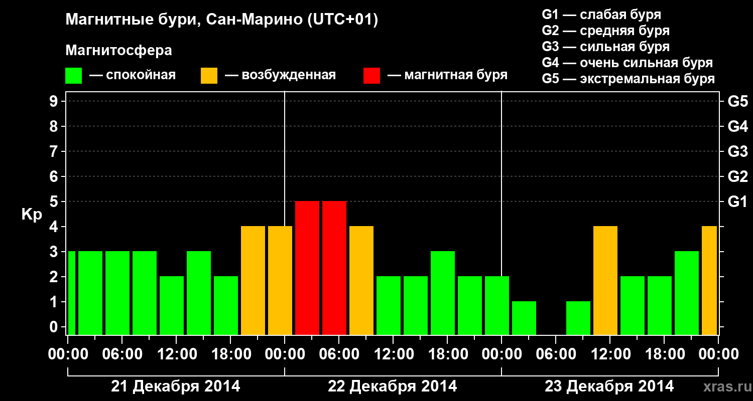753x401 pixels.
Task: Click the G5 label on right axis
Action: tap(737, 101)
